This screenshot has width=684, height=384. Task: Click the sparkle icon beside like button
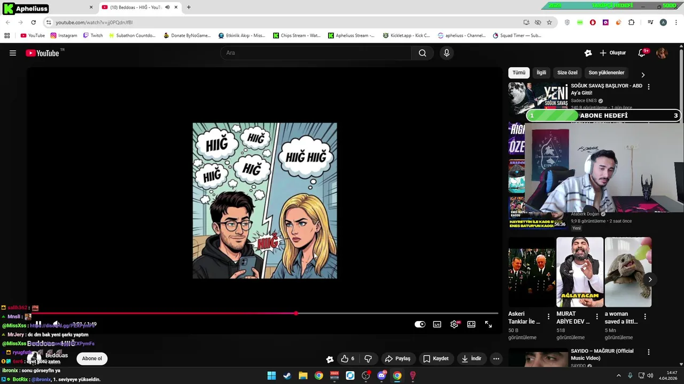(x=330, y=359)
